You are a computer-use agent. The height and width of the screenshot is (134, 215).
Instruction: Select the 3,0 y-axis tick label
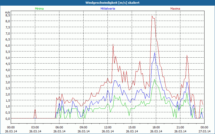8,82
